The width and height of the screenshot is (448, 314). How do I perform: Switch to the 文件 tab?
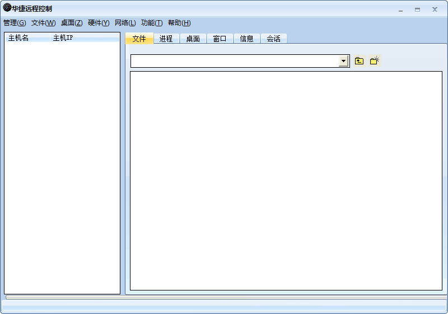pyautogui.click(x=139, y=39)
